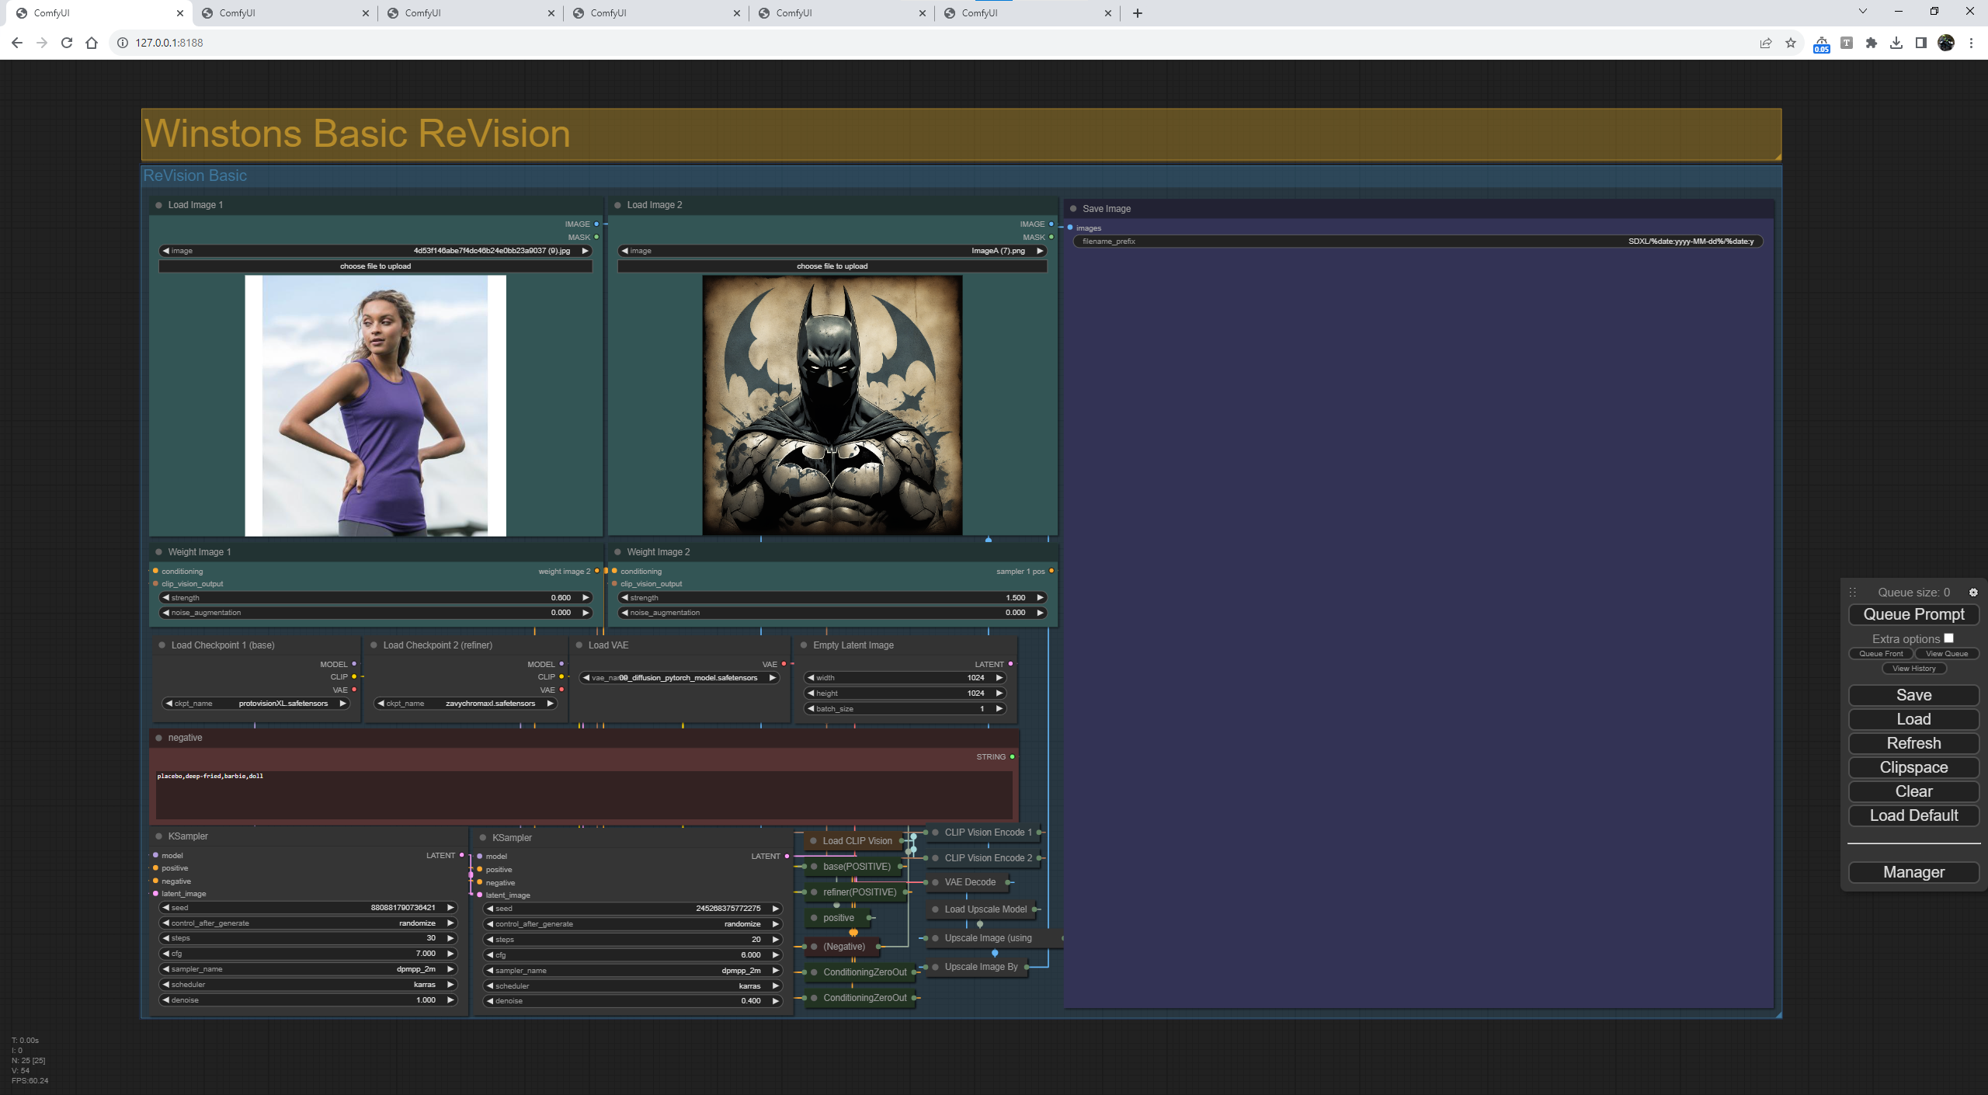Screen dimensions: 1988x1095
Task: Open the queue settings gear icon
Action: 1973,593
